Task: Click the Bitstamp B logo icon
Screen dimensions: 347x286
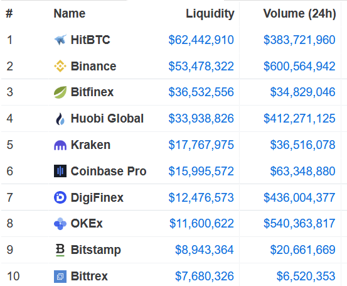Action: pos(60,250)
